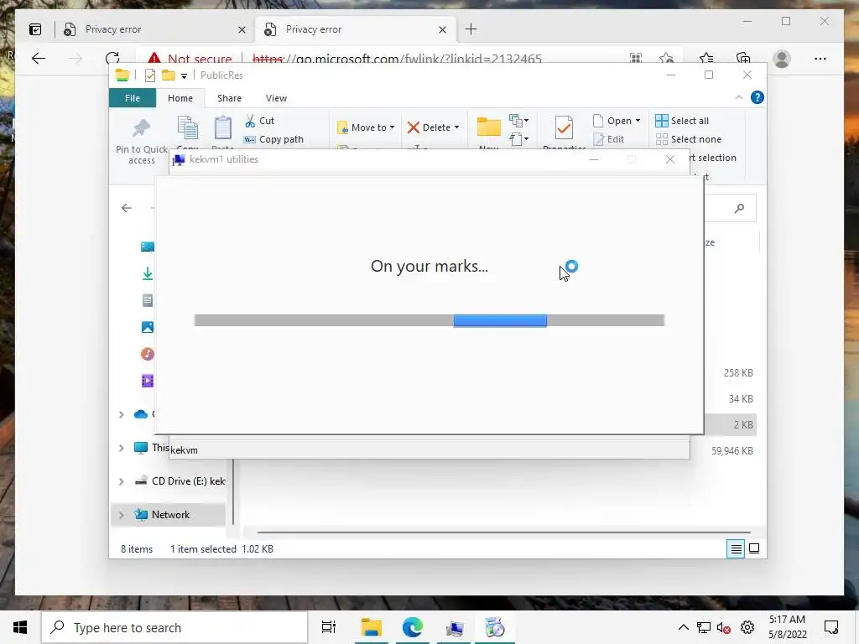Expand the OneDrive tree node
Viewport: 859px width, 644px height.
(121, 414)
